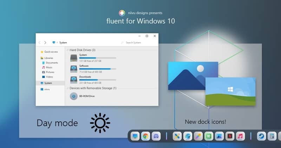Click the "131 GB free of 237 GB" text
The height and width of the screenshot is (148, 281).
click(x=90, y=61)
